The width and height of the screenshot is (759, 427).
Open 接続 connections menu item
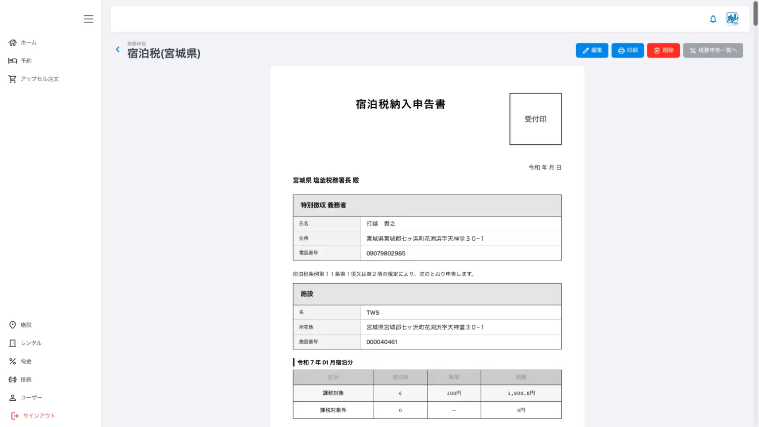click(26, 380)
